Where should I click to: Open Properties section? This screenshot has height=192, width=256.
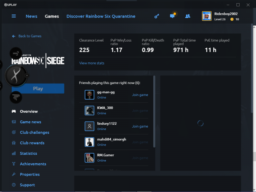[x=30, y=174]
